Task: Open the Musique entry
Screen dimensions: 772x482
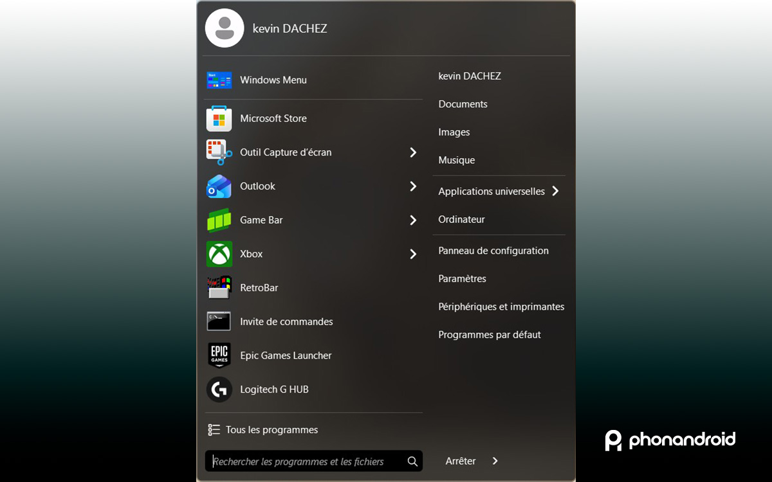Action: (x=456, y=161)
